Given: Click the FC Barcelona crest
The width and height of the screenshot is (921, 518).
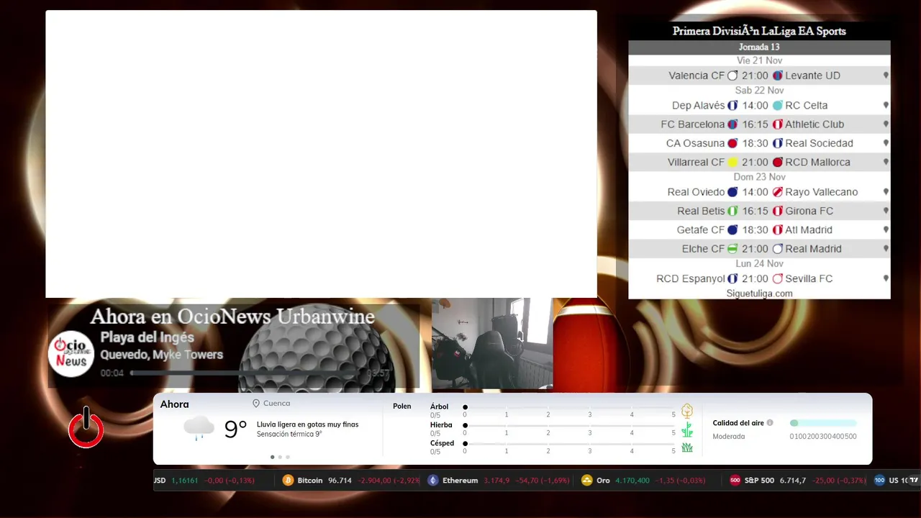Looking at the screenshot, I should click(x=732, y=124).
